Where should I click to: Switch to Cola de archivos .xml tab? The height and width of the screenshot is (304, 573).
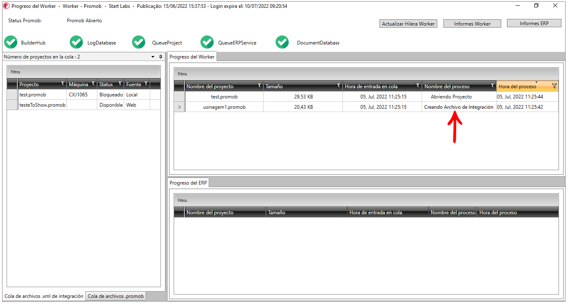43,296
